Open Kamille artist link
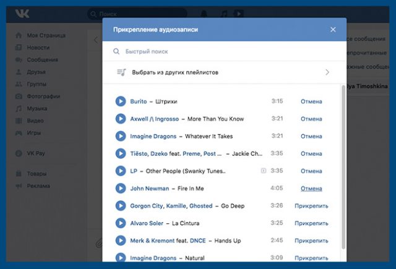 click(x=176, y=206)
